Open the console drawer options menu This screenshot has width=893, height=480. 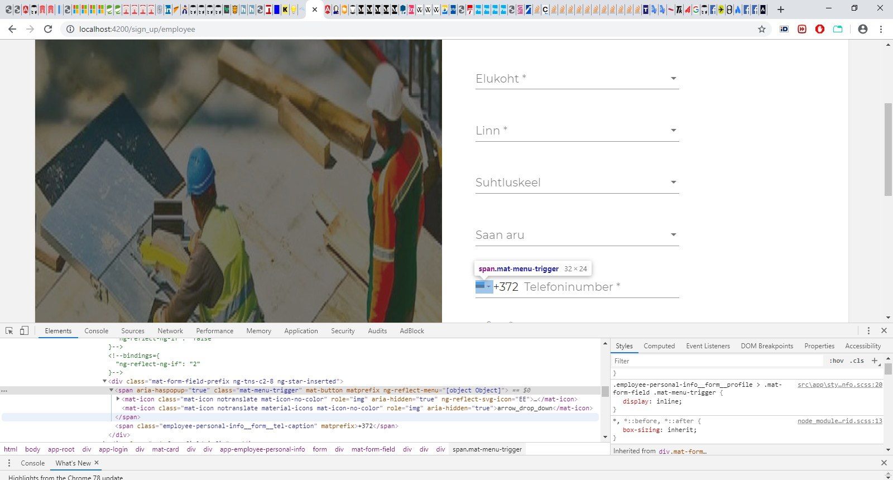[9, 463]
